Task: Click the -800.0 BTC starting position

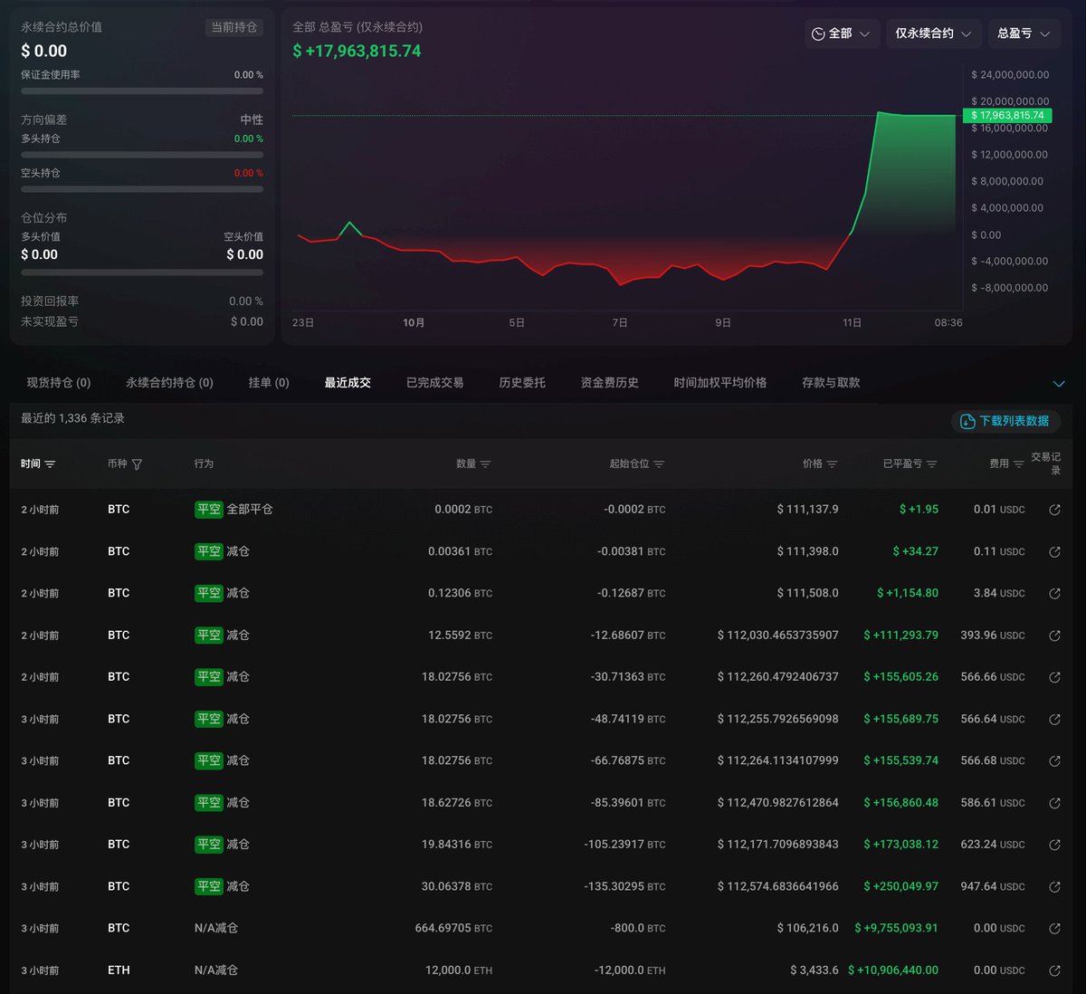Action: tap(638, 928)
